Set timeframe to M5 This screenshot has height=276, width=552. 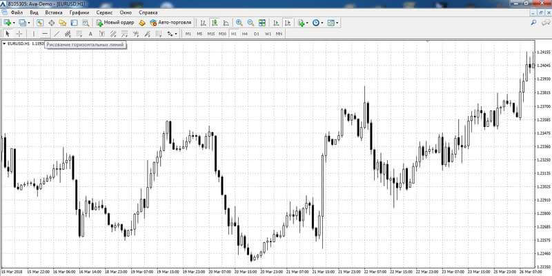[199, 34]
